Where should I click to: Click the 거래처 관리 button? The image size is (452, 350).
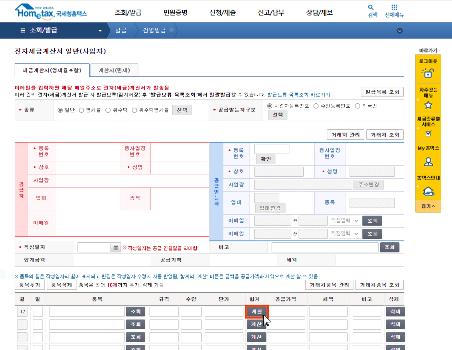tap(345, 135)
